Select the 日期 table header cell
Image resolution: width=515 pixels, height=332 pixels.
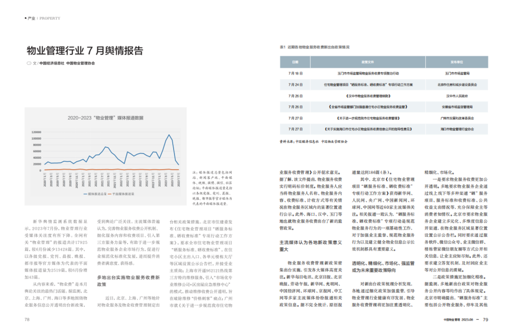295,62
